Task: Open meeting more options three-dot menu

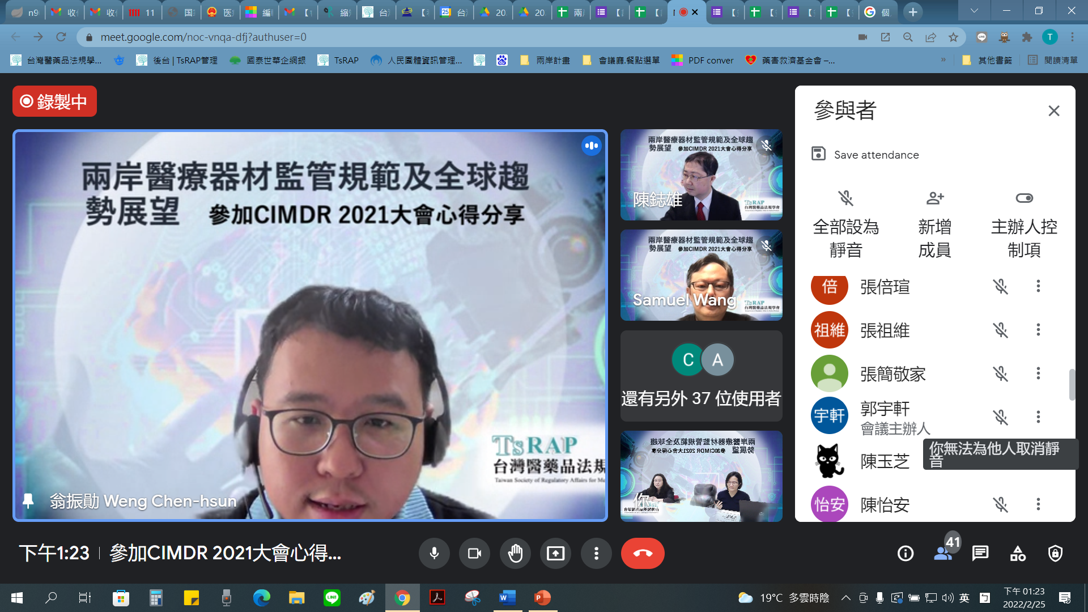Action: (596, 553)
